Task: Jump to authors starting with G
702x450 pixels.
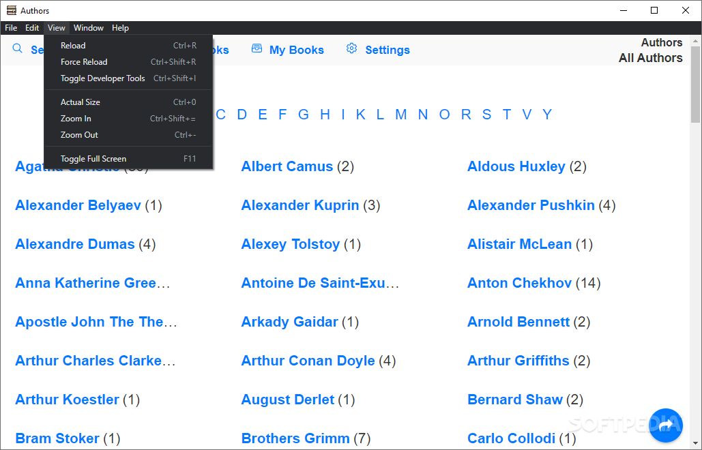Action: (x=304, y=115)
